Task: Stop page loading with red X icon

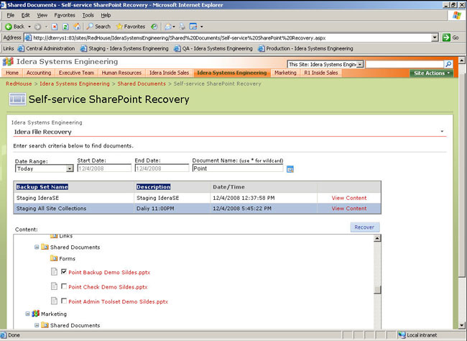Action: (x=55, y=27)
